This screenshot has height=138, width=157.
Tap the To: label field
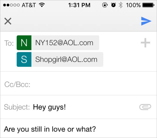coord(9,43)
